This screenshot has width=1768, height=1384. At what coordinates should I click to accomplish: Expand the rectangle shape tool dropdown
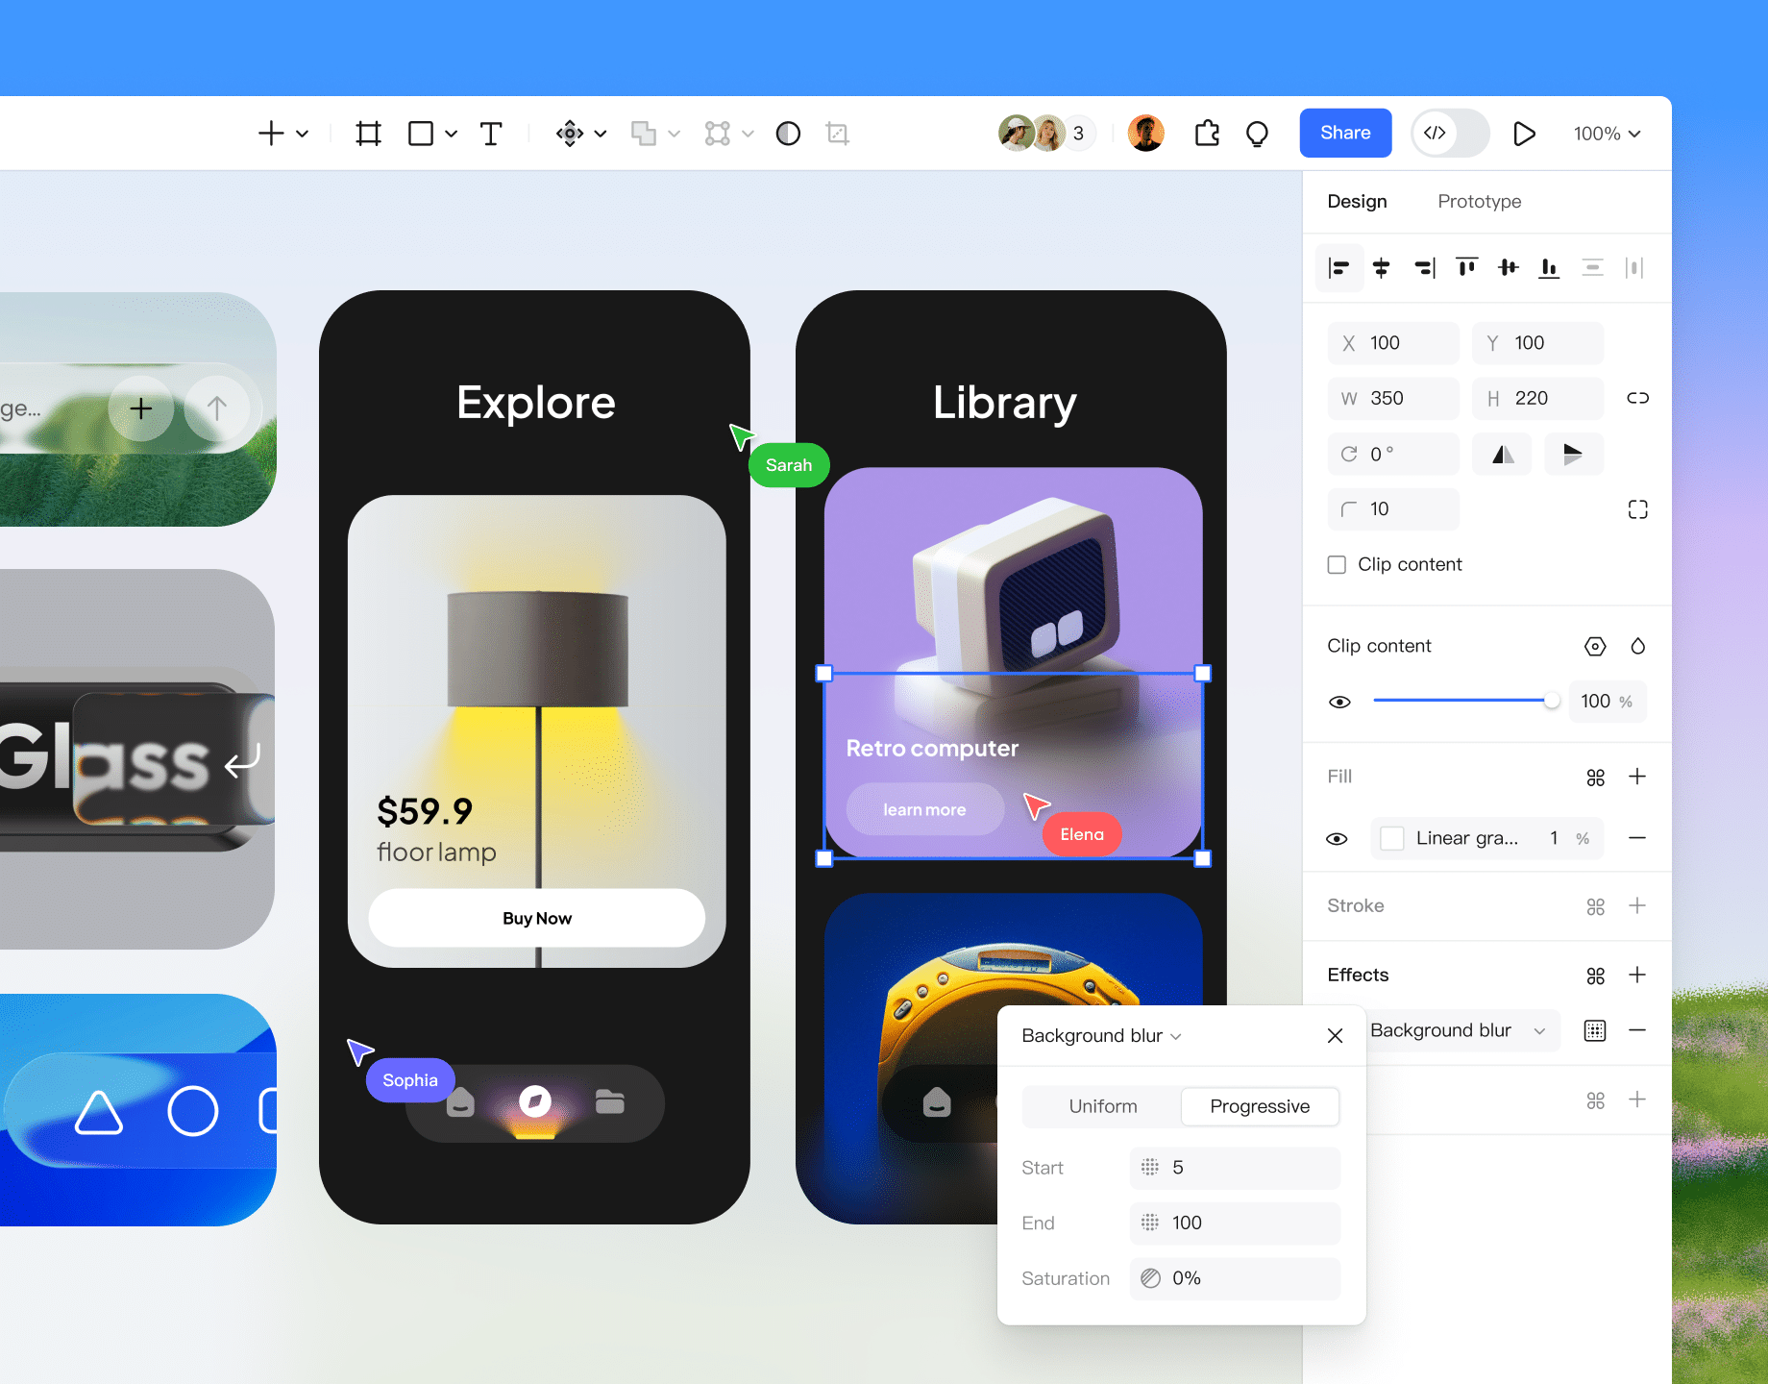coord(451,134)
